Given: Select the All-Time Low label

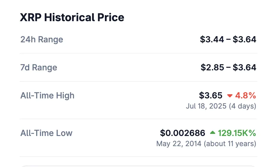Looking at the screenshot, I should point(46,133).
